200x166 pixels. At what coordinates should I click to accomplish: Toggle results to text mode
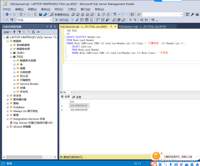tap(114, 20)
